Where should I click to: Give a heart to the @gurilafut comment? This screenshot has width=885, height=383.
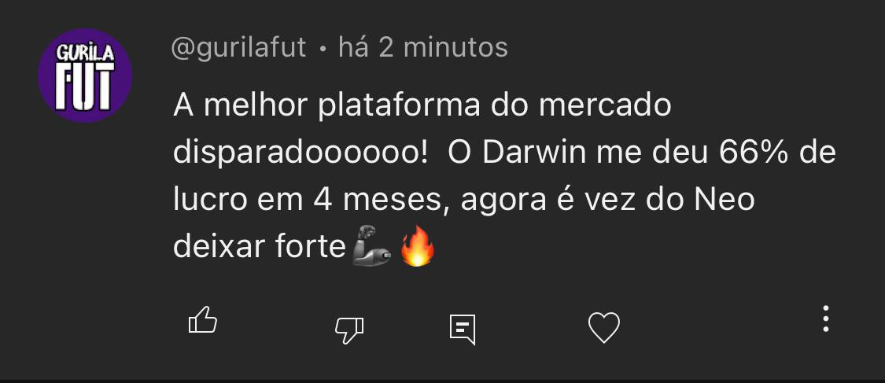(x=604, y=328)
